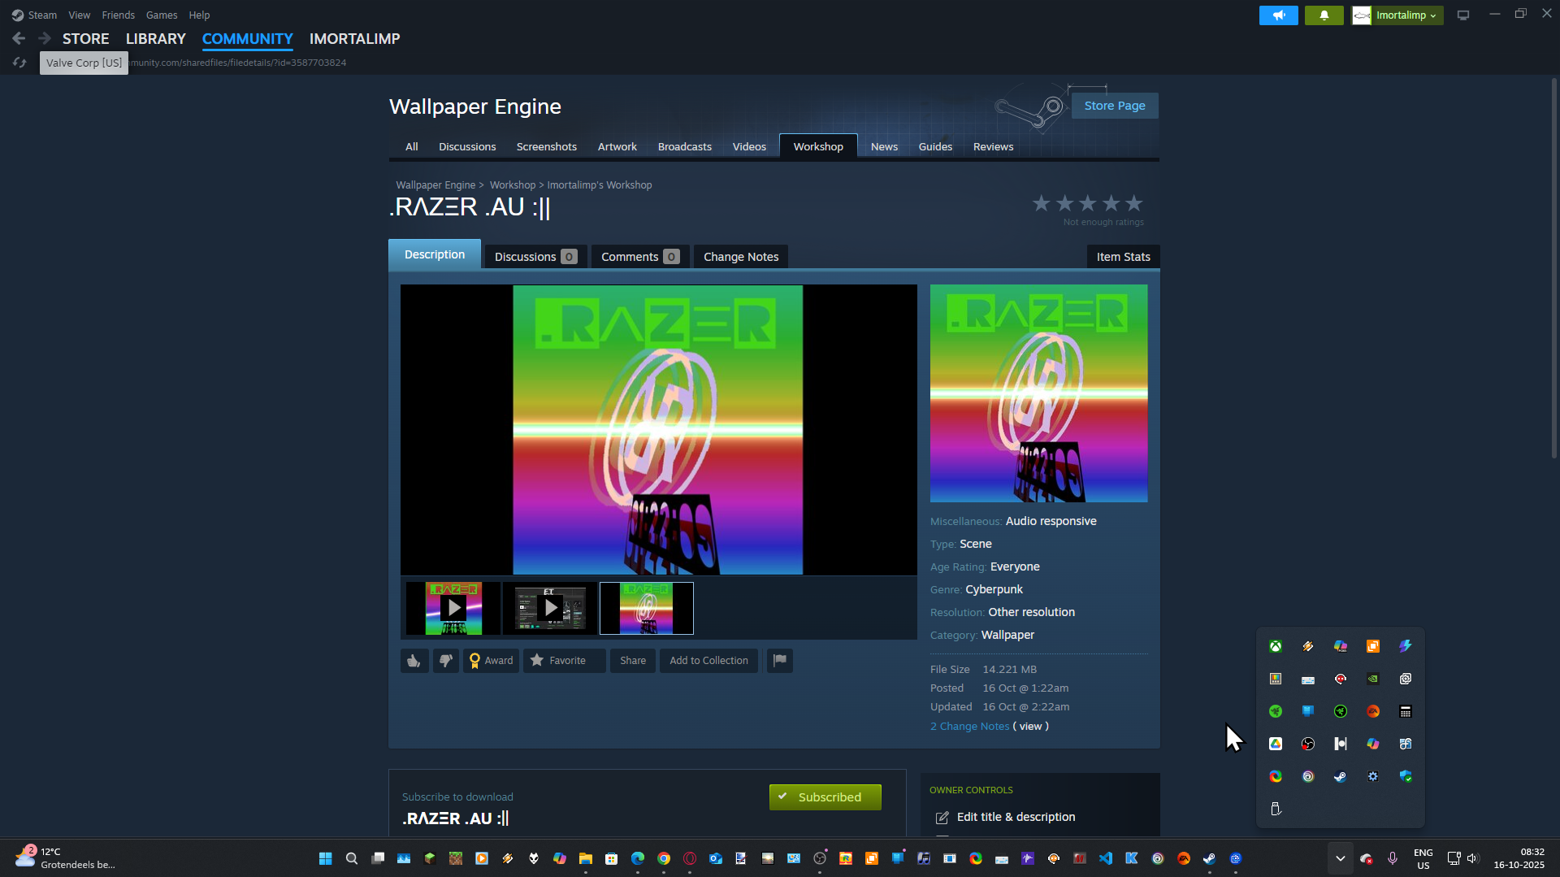Launch OBS Studio from the tray popup
Screen dimensions: 1560x877
[x=1308, y=743]
